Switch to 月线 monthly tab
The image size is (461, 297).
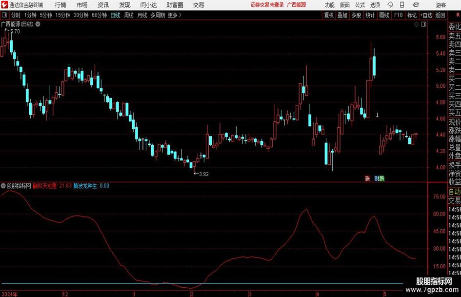point(142,15)
